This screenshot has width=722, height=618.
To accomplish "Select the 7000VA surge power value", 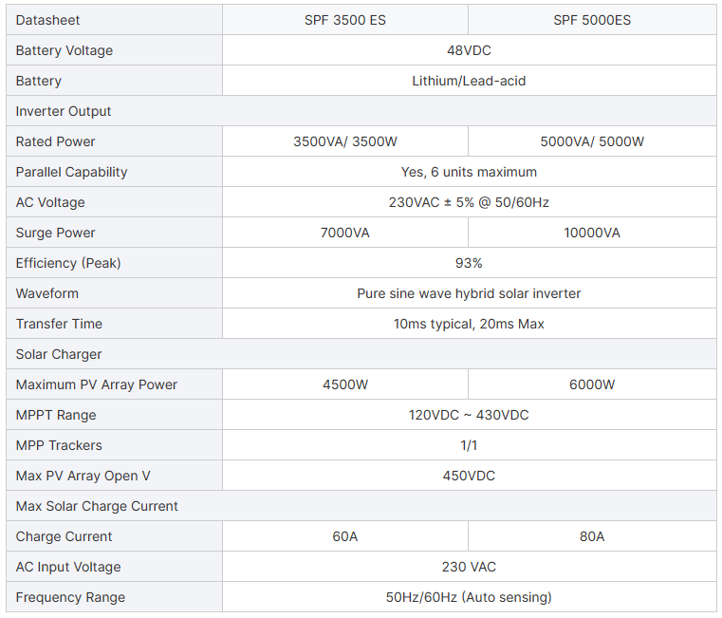I will [345, 233].
